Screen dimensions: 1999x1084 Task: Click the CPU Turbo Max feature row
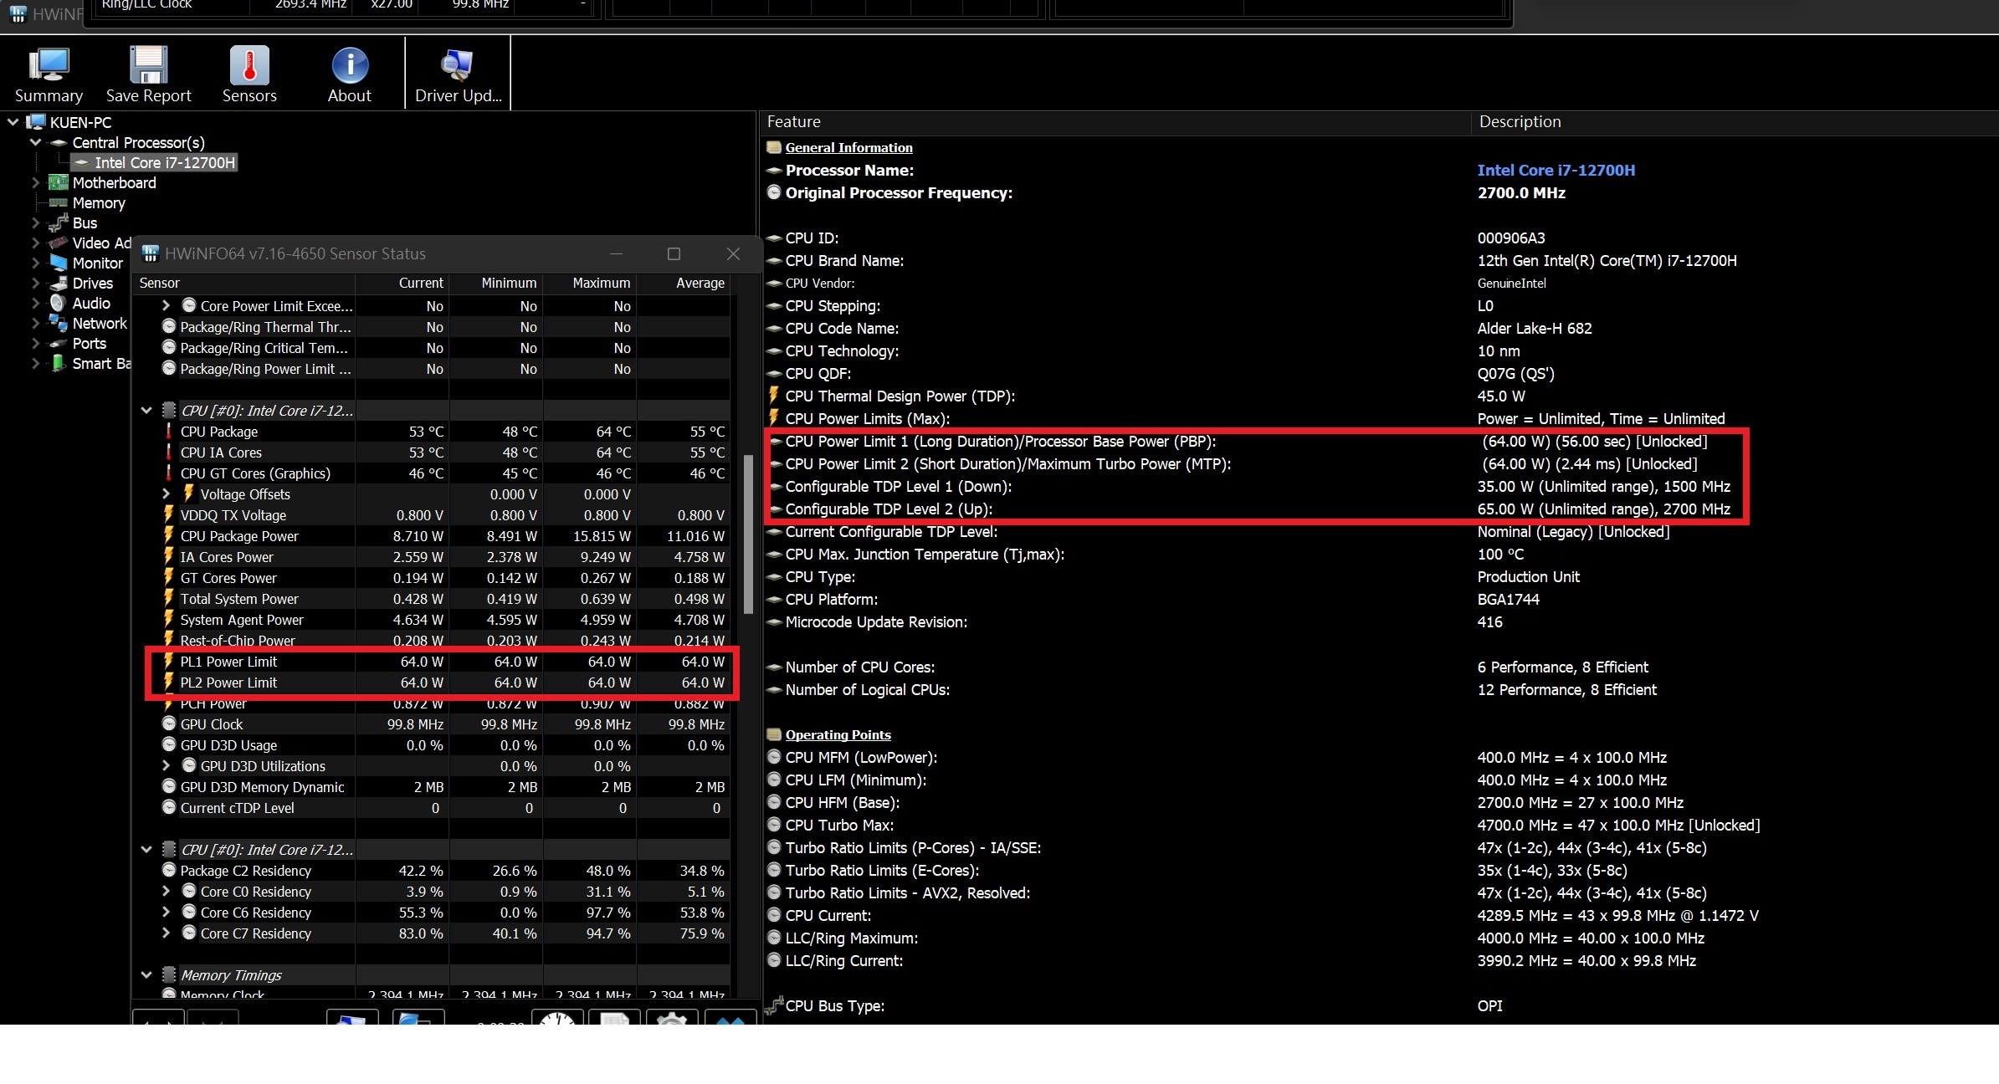(1381, 825)
